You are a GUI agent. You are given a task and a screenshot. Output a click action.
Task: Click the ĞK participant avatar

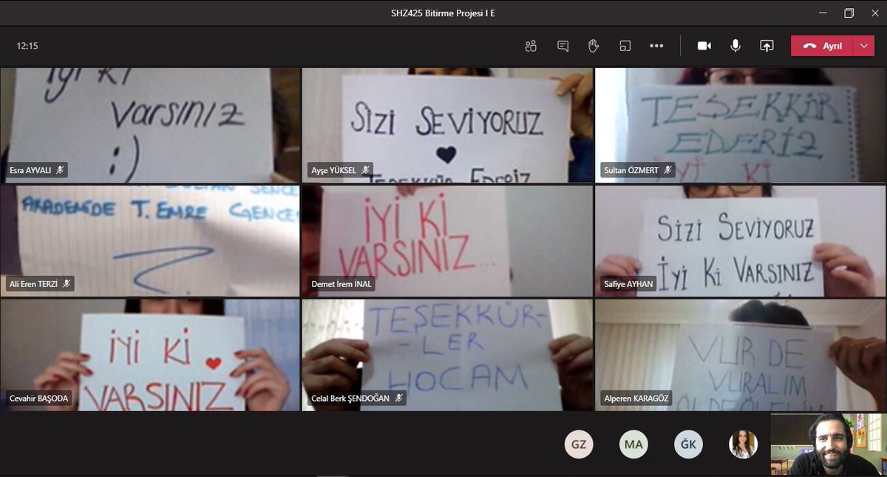(688, 444)
